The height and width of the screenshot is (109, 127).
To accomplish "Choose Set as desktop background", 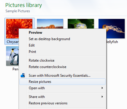I will 49,39.
